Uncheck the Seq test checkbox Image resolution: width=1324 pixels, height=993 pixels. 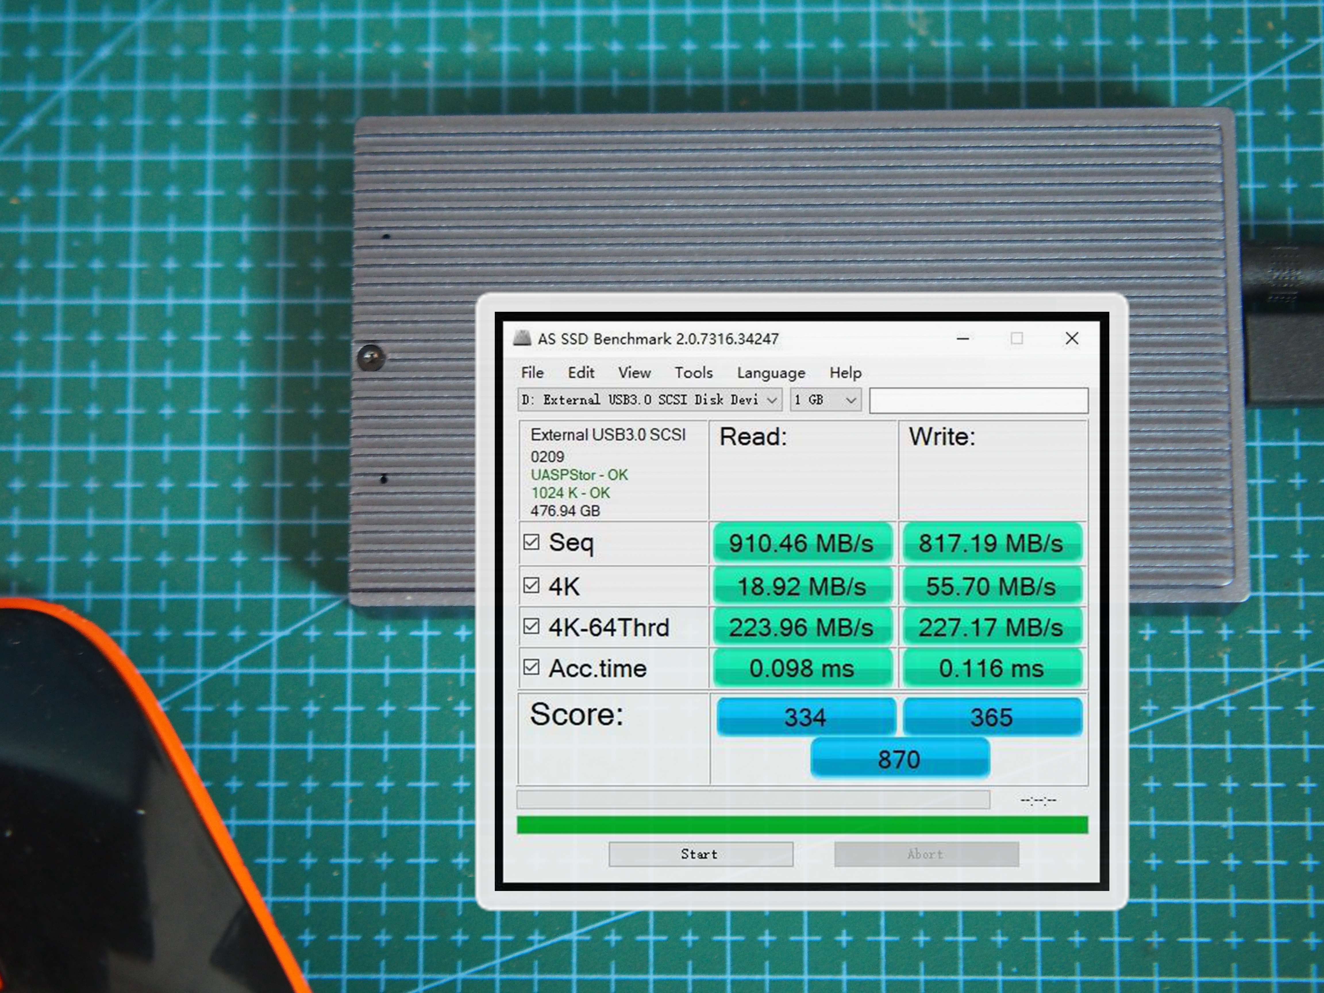tap(531, 542)
